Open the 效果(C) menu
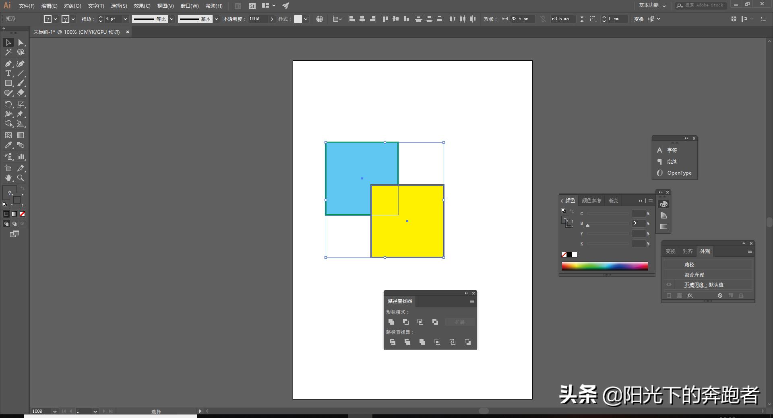This screenshot has height=418, width=773. tap(142, 6)
